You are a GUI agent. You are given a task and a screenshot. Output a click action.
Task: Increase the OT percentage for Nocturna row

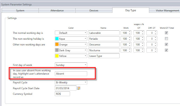(143, 49)
